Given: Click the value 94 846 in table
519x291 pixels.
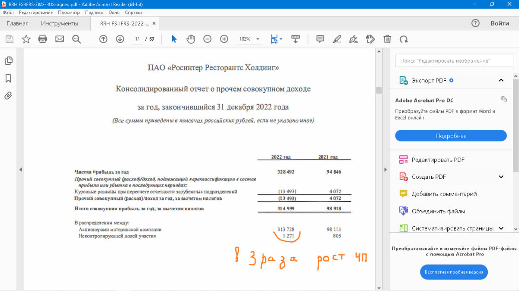Looking at the screenshot, I should [x=334, y=172].
